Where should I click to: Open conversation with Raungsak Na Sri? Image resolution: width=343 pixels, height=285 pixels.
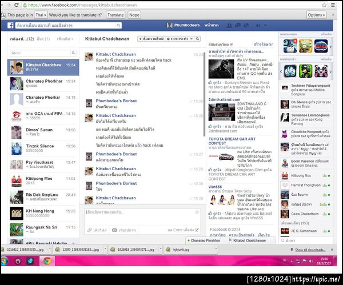tap(43, 230)
